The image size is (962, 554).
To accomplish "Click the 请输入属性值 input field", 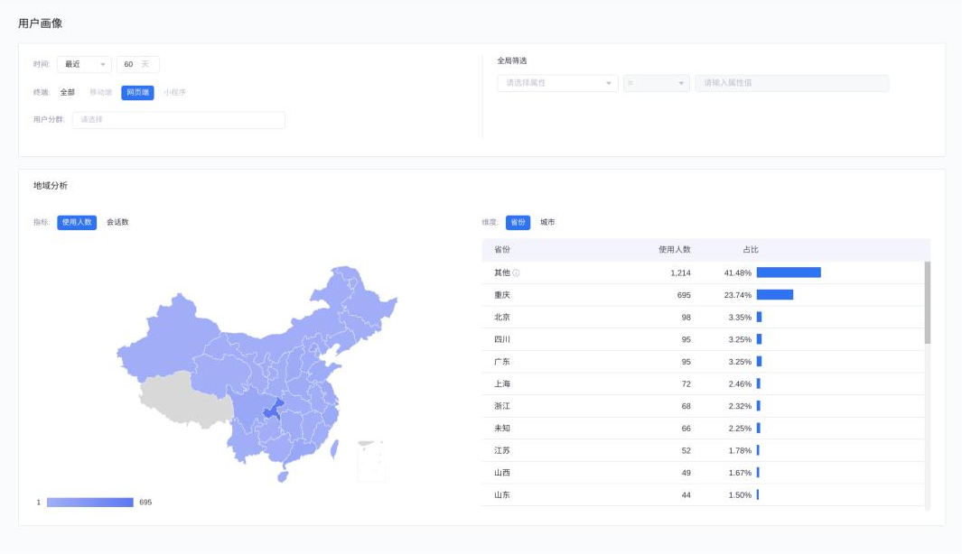I will pos(791,83).
